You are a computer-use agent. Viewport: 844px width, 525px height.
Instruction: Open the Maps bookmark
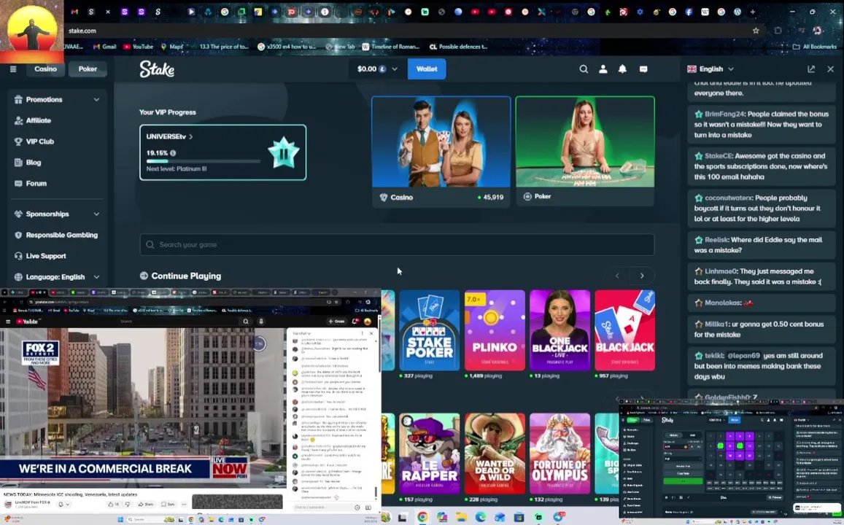pyautogui.click(x=172, y=47)
